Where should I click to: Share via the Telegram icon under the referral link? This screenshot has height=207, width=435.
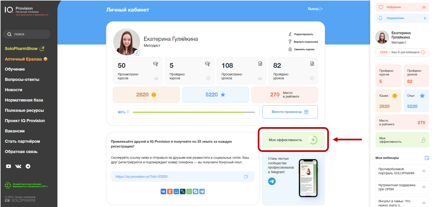coord(202,191)
